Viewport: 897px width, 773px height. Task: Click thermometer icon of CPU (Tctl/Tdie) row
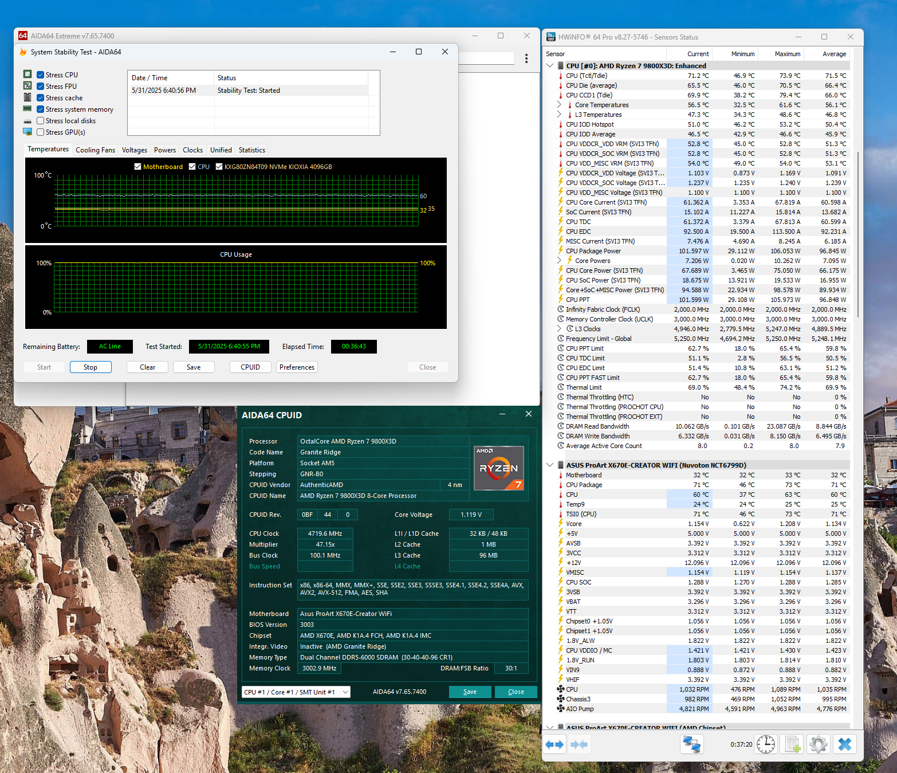(x=561, y=76)
